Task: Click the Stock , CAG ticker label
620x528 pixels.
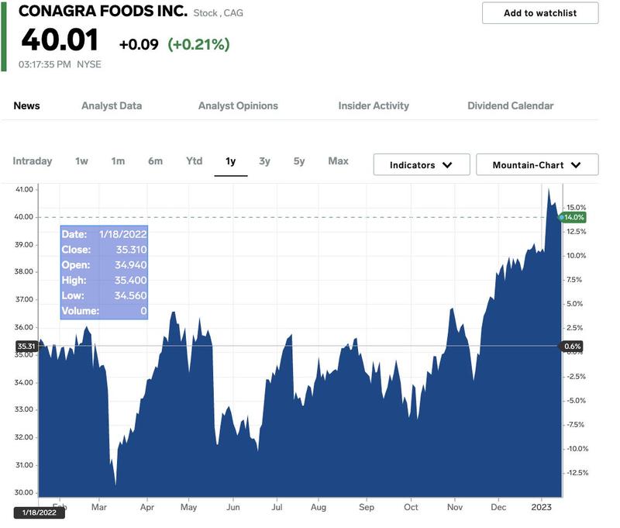Action: (219, 13)
